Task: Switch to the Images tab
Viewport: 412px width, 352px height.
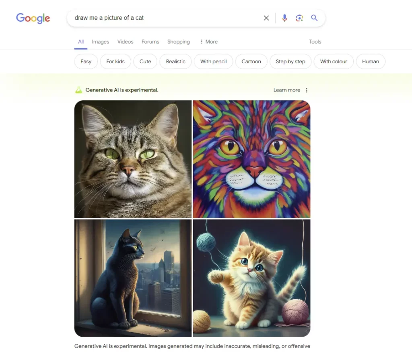Action: [x=100, y=42]
